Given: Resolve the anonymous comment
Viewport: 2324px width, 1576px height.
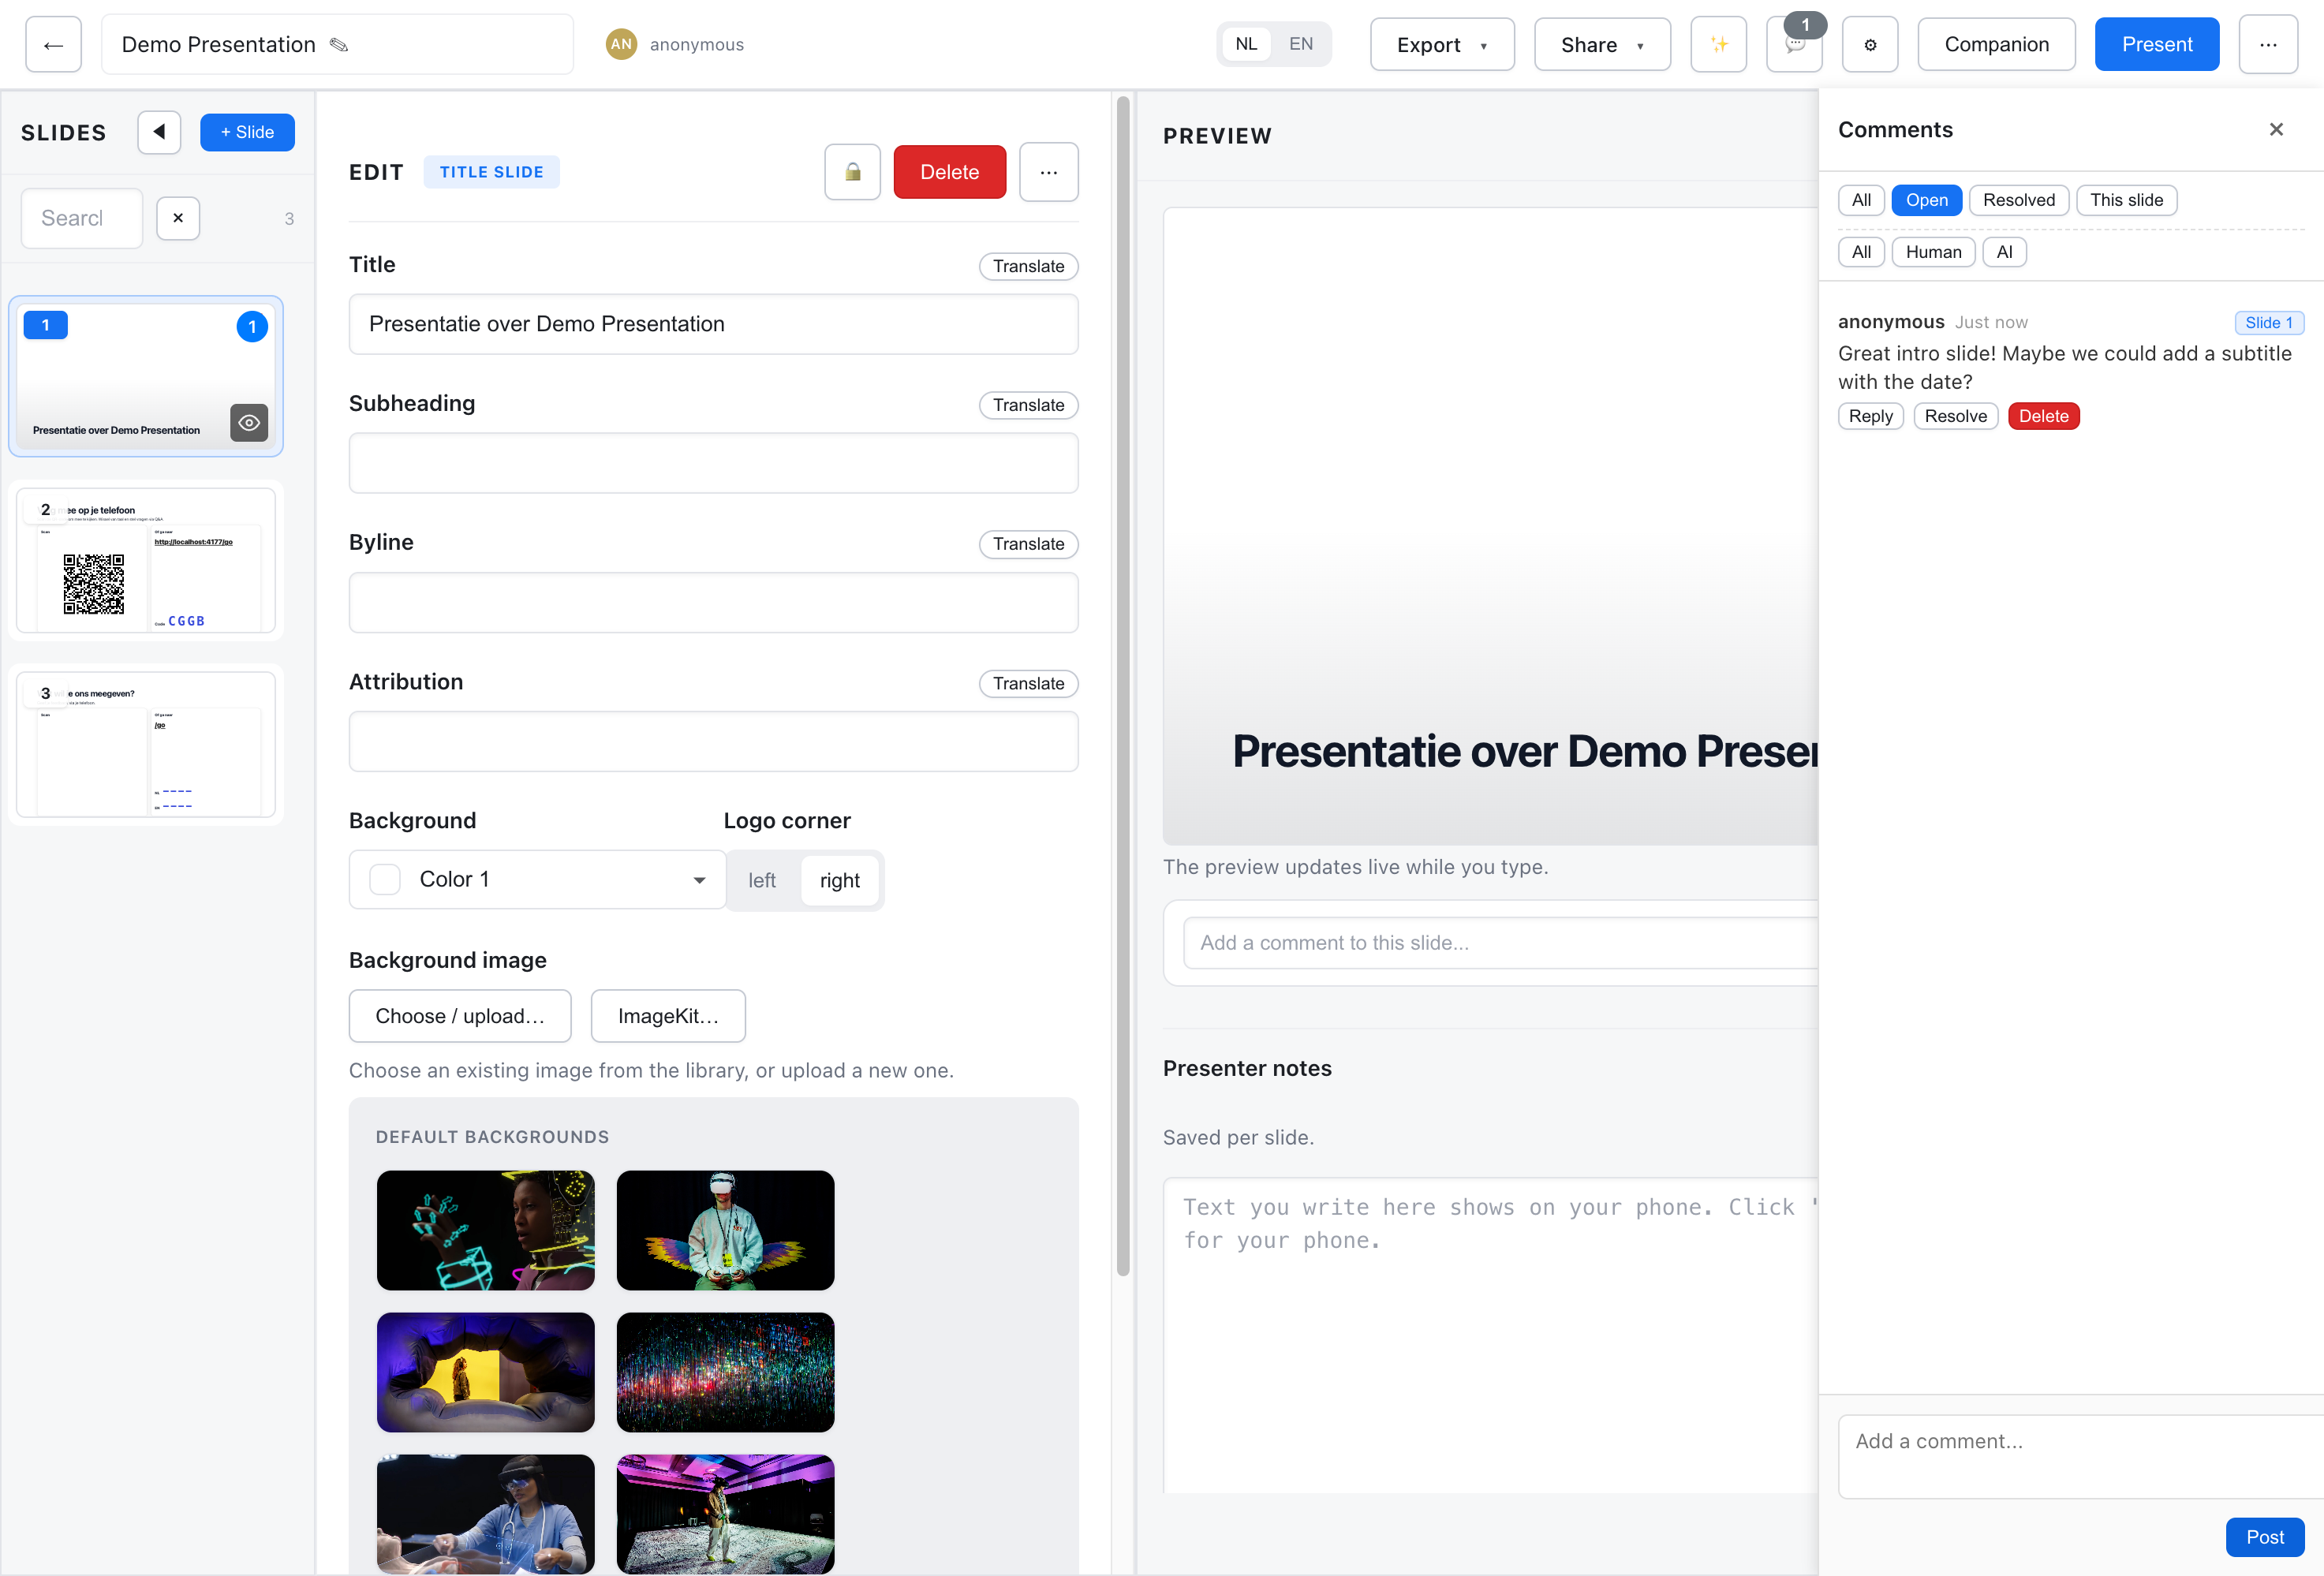Looking at the screenshot, I should 1955,416.
